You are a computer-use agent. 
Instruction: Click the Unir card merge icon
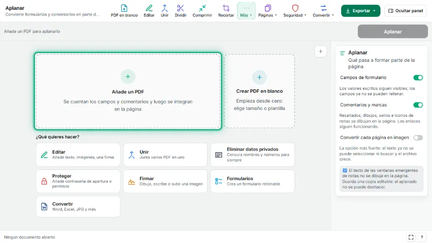pyautogui.click(x=132, y=155)
